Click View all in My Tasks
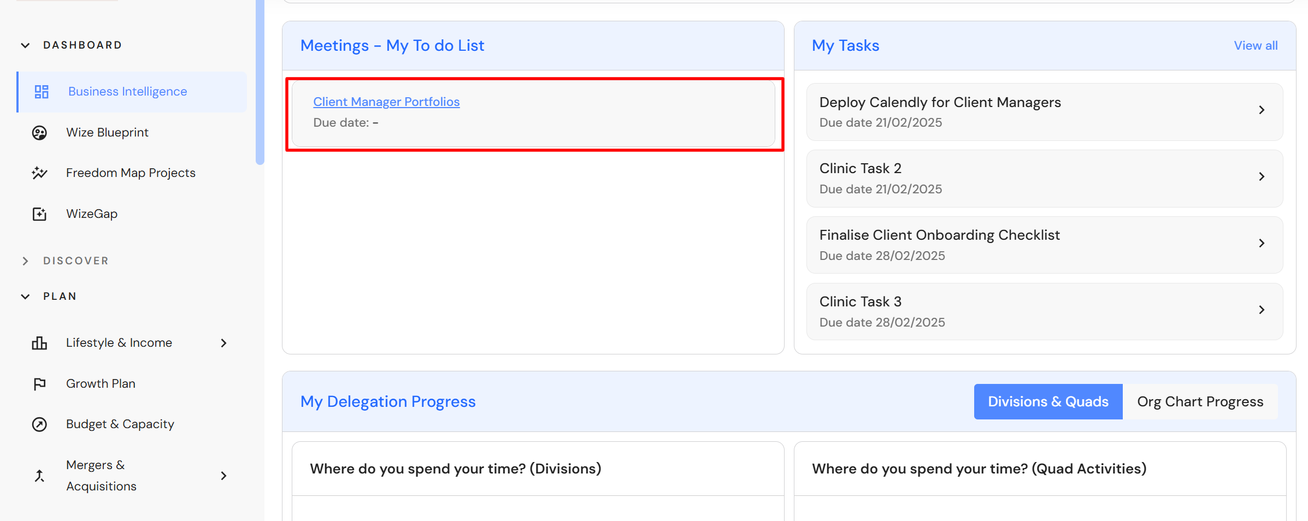The height and width of the screenshot is (521, 1308). pos(1255,46)
